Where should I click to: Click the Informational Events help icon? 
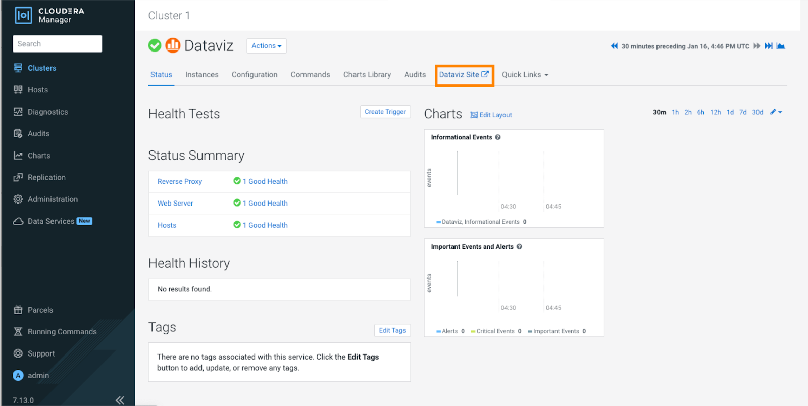[498, 137]
